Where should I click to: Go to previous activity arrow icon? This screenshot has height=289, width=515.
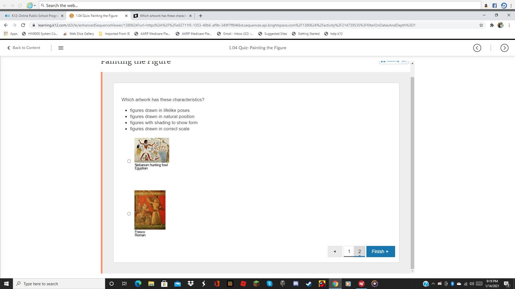(477, 48)
